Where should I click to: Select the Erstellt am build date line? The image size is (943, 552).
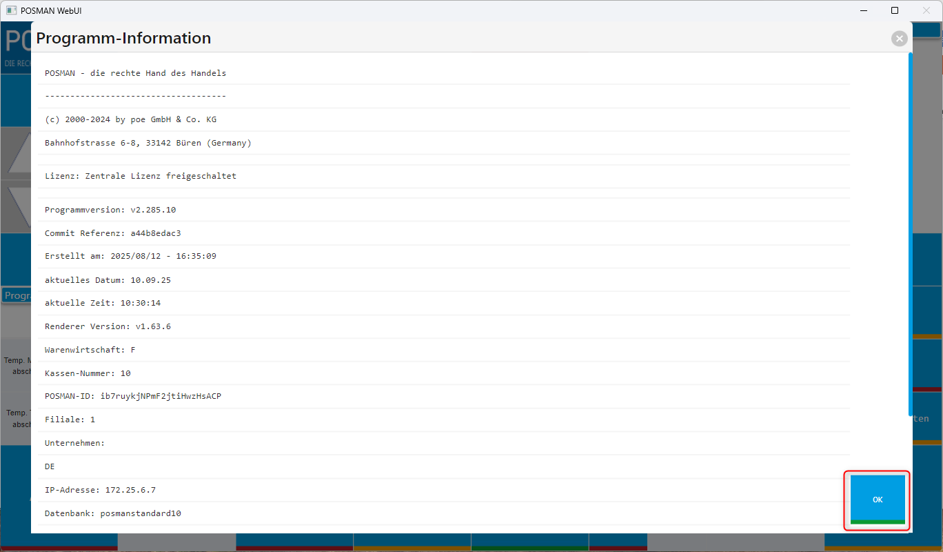130,256
